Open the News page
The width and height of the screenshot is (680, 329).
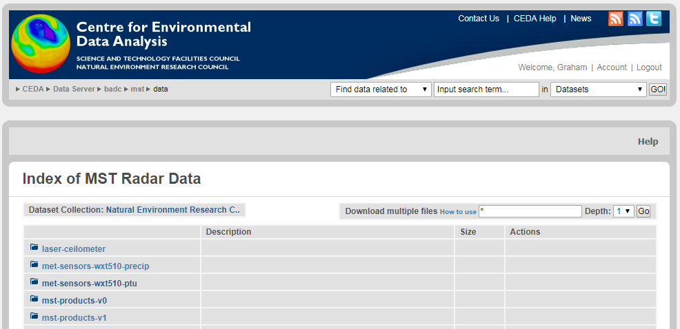tap(581, 19)
